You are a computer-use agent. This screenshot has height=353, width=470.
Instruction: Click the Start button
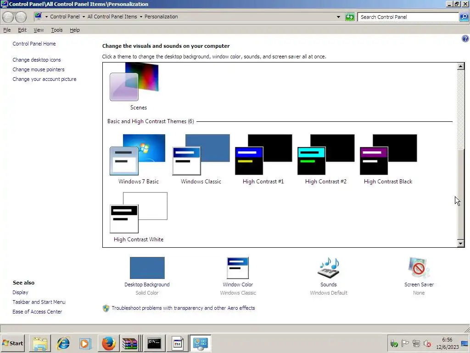click(x=12, y=343)
